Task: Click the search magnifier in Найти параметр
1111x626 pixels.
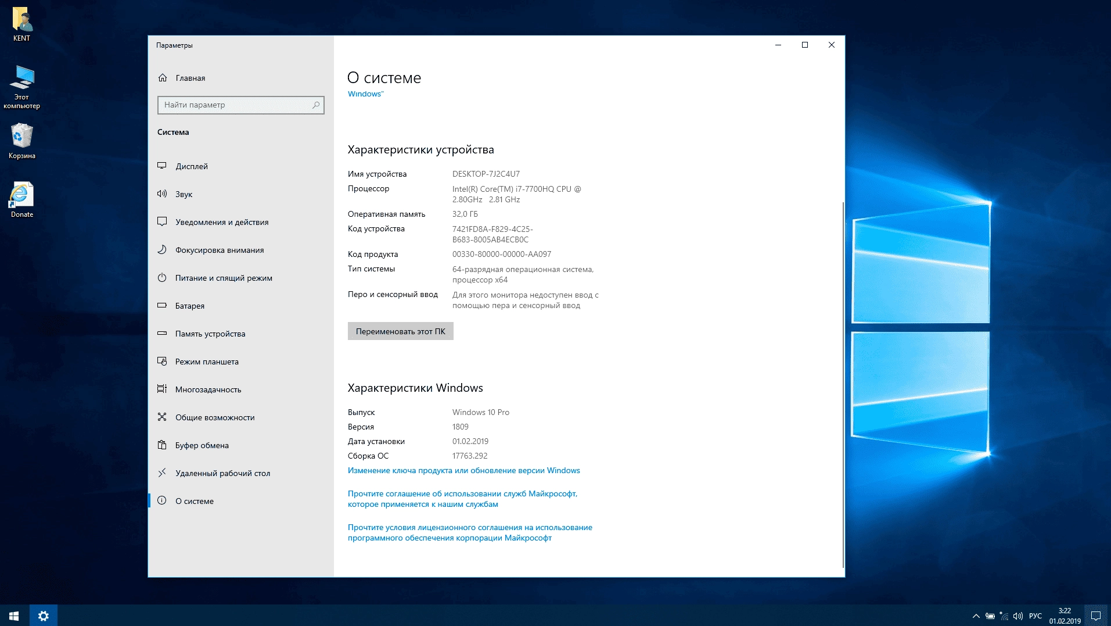Action: (316, 105)
